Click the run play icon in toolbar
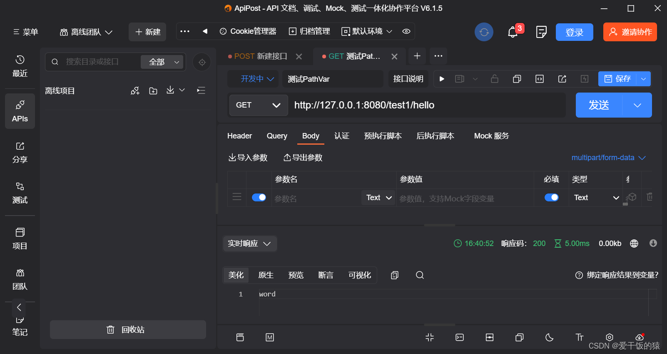The image size is (667, 354). (x=442, y=79)
